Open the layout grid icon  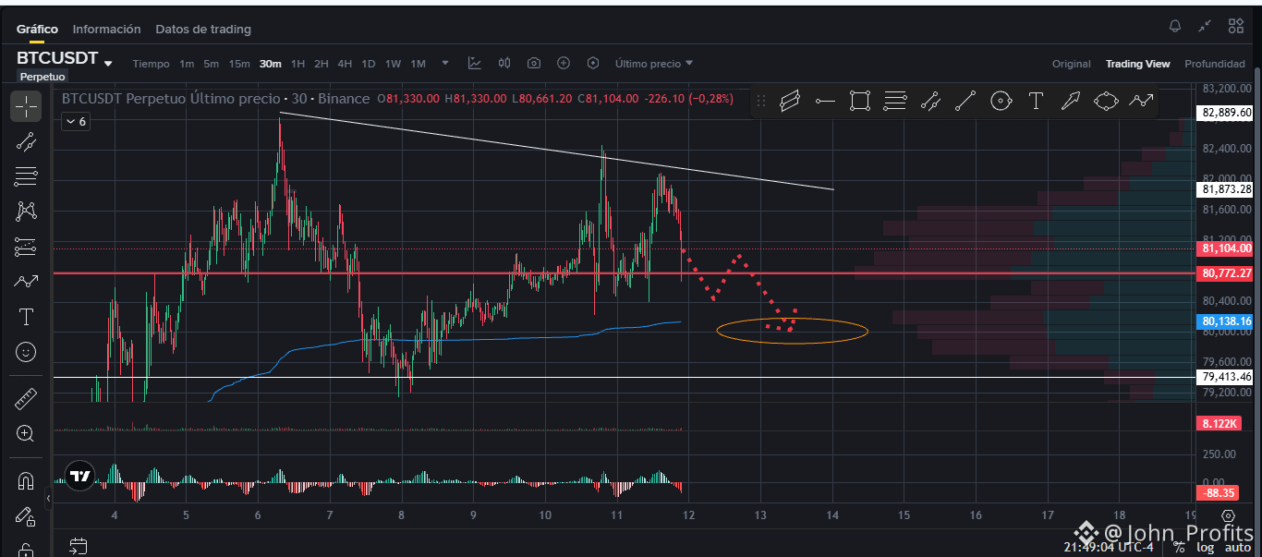[1235, 26]
